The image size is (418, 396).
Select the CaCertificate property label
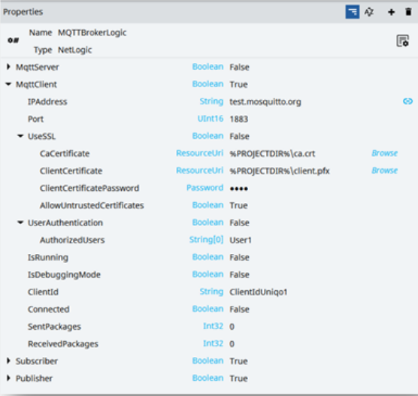click(65, 154)
